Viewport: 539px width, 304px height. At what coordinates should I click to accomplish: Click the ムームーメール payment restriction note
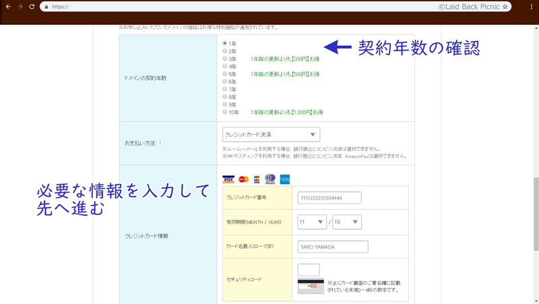coord(301,149)
